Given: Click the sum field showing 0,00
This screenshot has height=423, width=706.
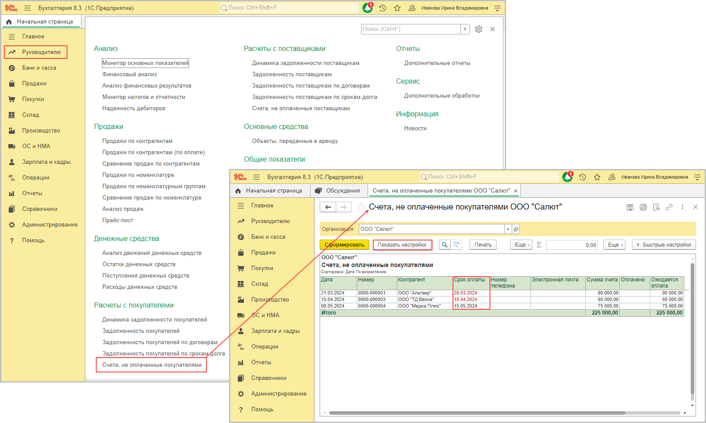Looking at the screenshot, I should [571, 245].
